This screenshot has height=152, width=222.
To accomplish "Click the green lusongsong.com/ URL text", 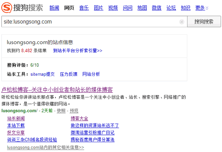I will click(20, 111).
